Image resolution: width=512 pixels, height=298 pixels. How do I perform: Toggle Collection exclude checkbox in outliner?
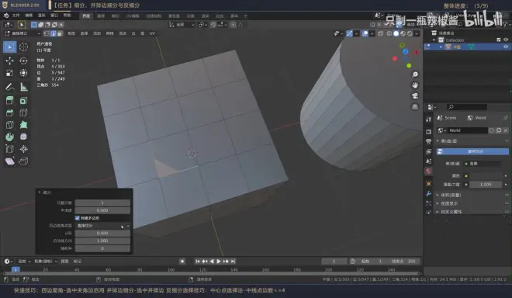(499, 40)
